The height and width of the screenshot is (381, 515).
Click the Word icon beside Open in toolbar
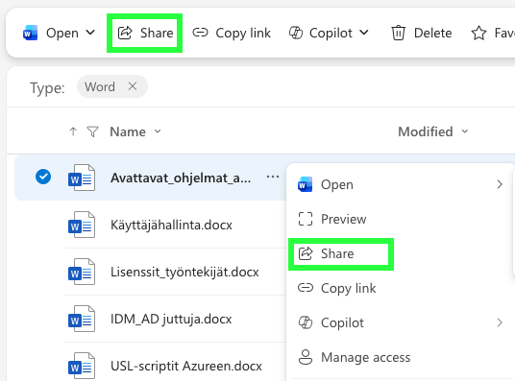click(30, 33)
